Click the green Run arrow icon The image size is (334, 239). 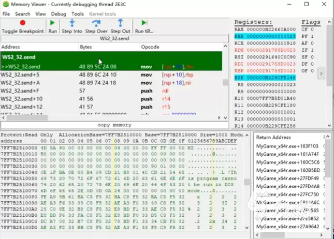tap(52, 23)
